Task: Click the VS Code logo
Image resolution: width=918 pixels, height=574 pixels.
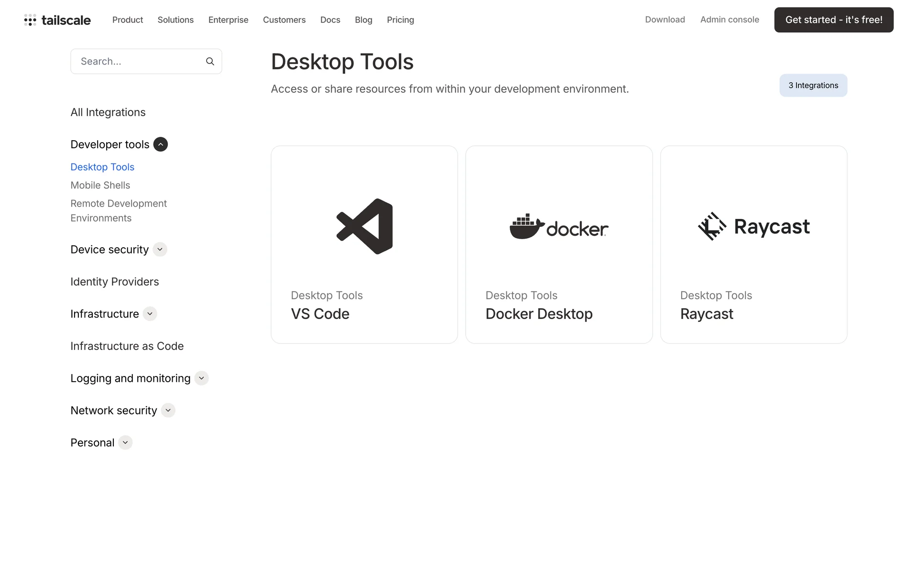Action: [364, 226]
